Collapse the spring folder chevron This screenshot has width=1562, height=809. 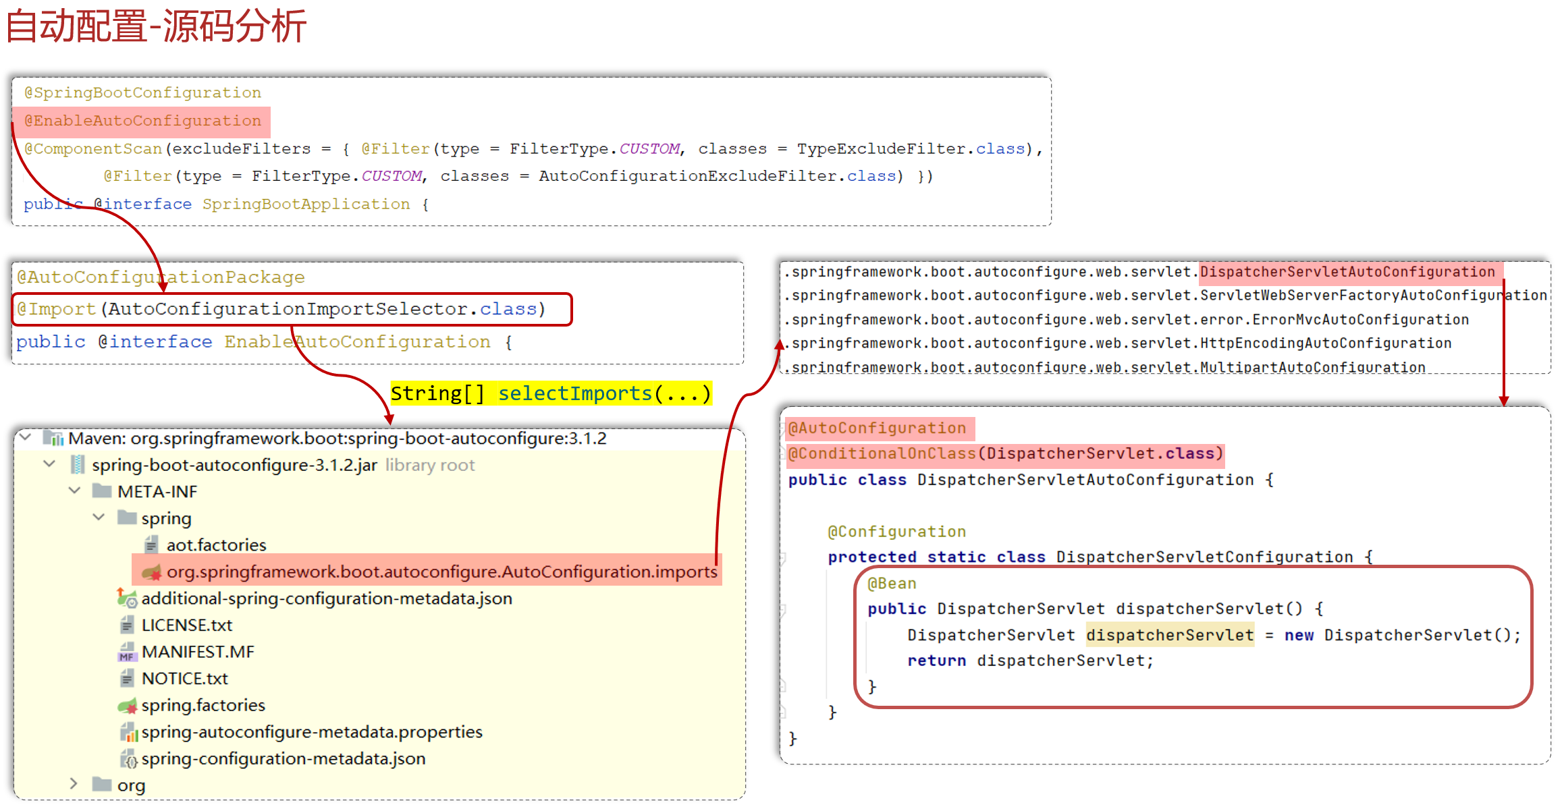[99, 518]
